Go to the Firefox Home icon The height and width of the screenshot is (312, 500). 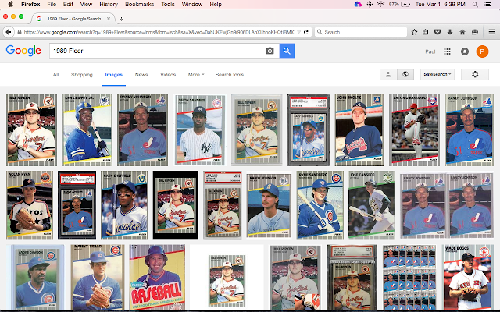pyautogui.click(x=462, y=32)
